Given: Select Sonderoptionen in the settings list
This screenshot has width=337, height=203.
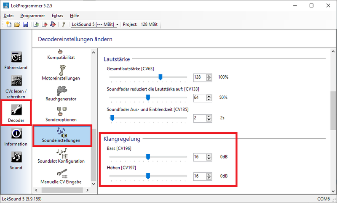Looking at the screenshot, I should [x=61, y=114].
